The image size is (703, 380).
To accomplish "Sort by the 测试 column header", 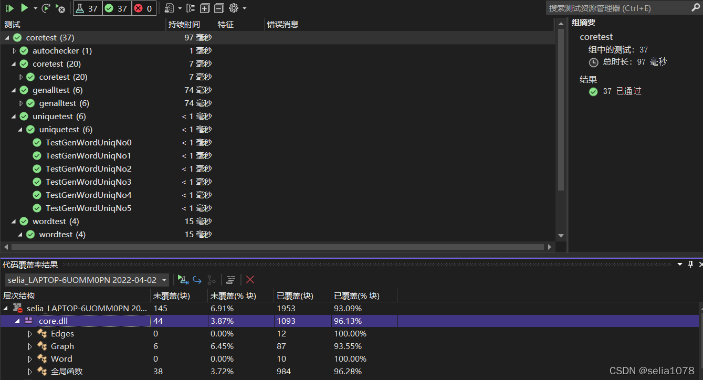I will pos(83,24).
